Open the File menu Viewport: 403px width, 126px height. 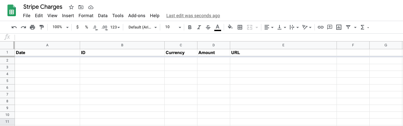tap(27, 16)
